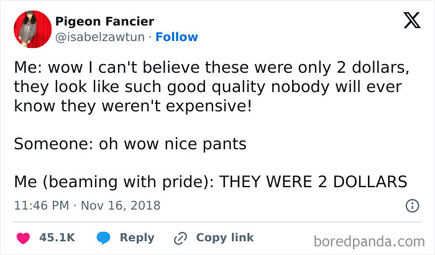This screenshot has height=255, width=435.
Task: Click the Pigeon Fancier display name
Action: click(x=104, y=22)
